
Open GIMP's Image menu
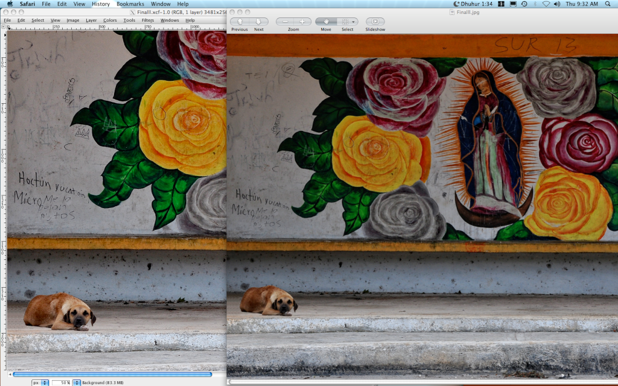pos(73,20)
